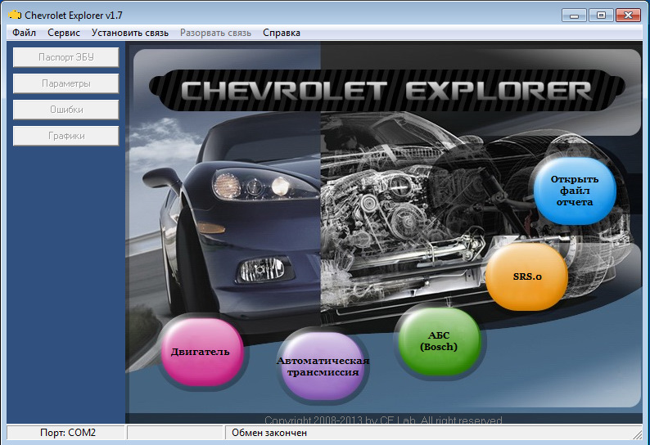Open the Файл menu
The width and height of the screenshot is (650, 445).
point(24,33)
